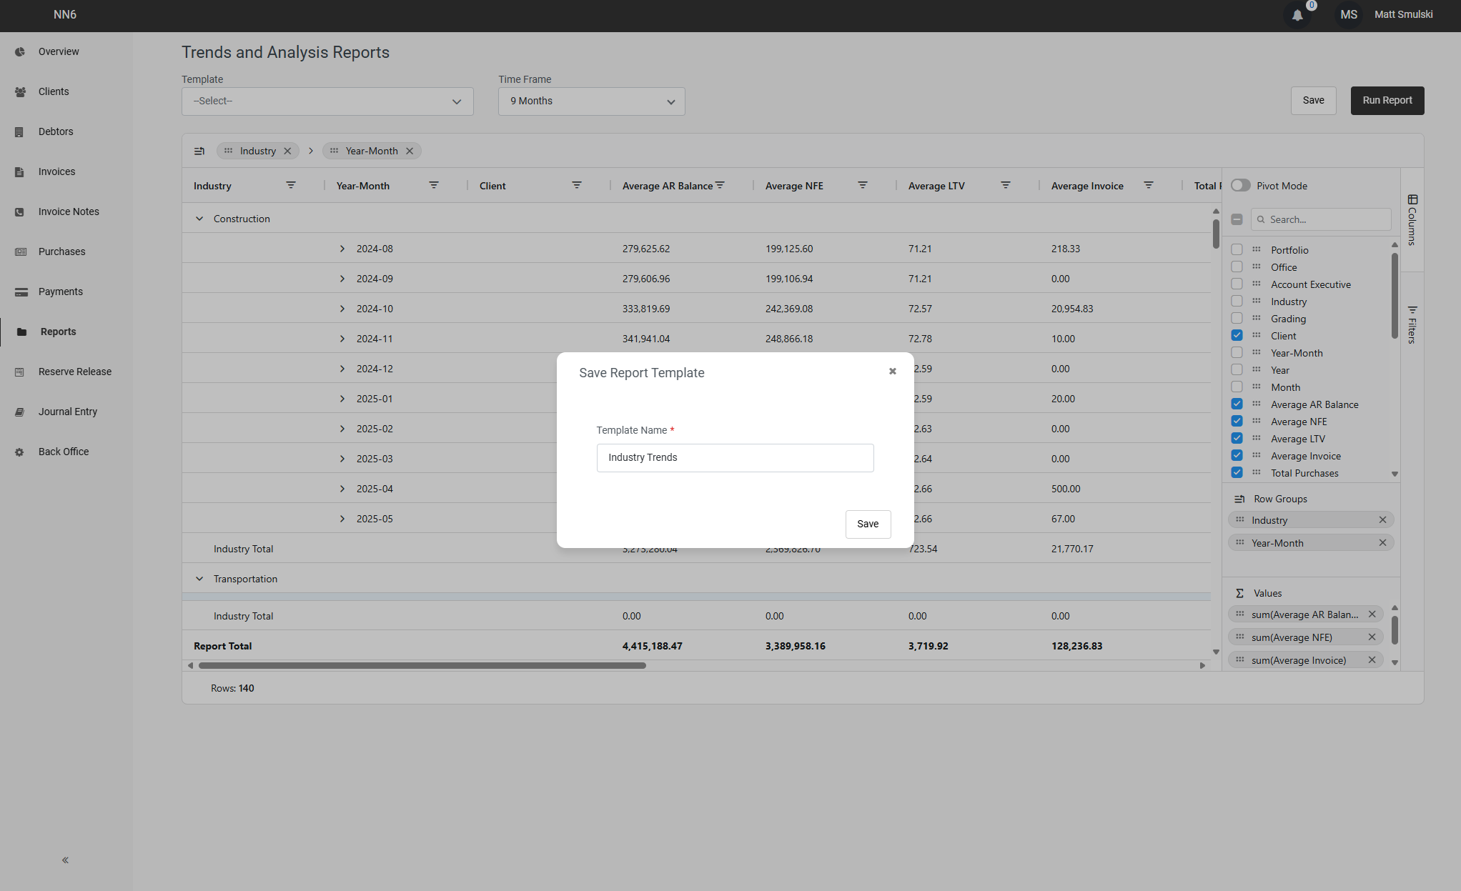
Task: Navigate to Debtors in the sidebar
Action: 55,131
